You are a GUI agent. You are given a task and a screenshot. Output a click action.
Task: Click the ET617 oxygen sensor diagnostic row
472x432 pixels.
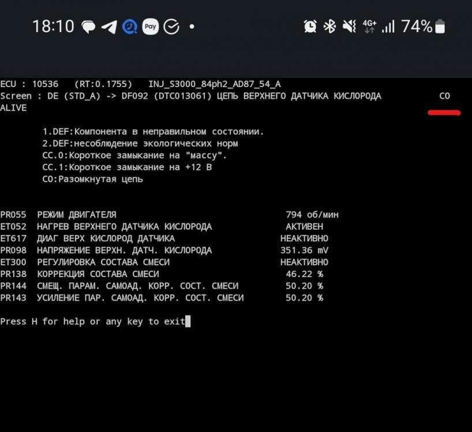point(164,238)
